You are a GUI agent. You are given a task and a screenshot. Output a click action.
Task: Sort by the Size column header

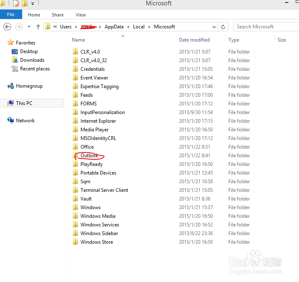pos(282,40)
